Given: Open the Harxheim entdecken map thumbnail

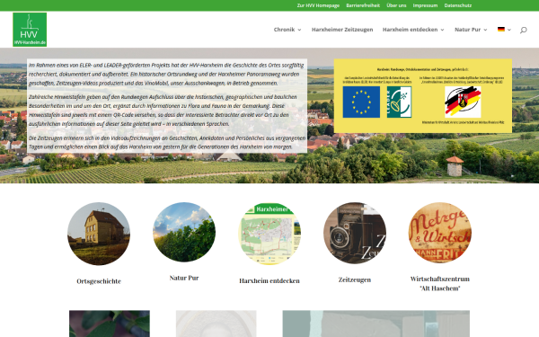Looking at the screenshot, I should (269, 234).
